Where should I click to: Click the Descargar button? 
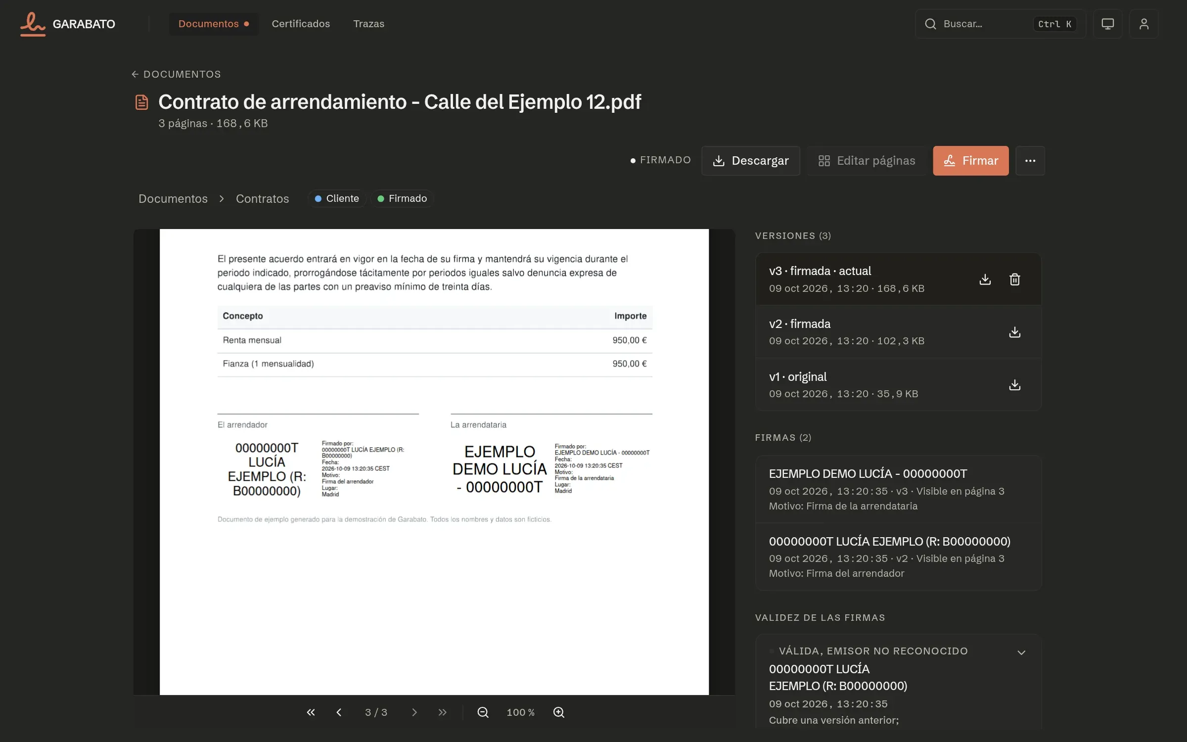[751, 161]
